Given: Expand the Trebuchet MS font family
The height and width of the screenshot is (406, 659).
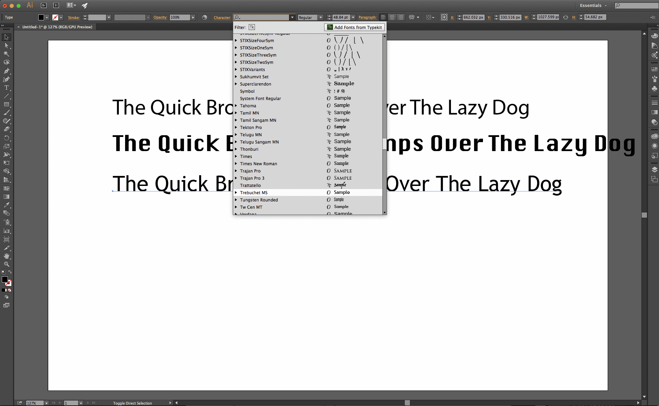Looking at the screenshot, I should click(x=236, y=193).
